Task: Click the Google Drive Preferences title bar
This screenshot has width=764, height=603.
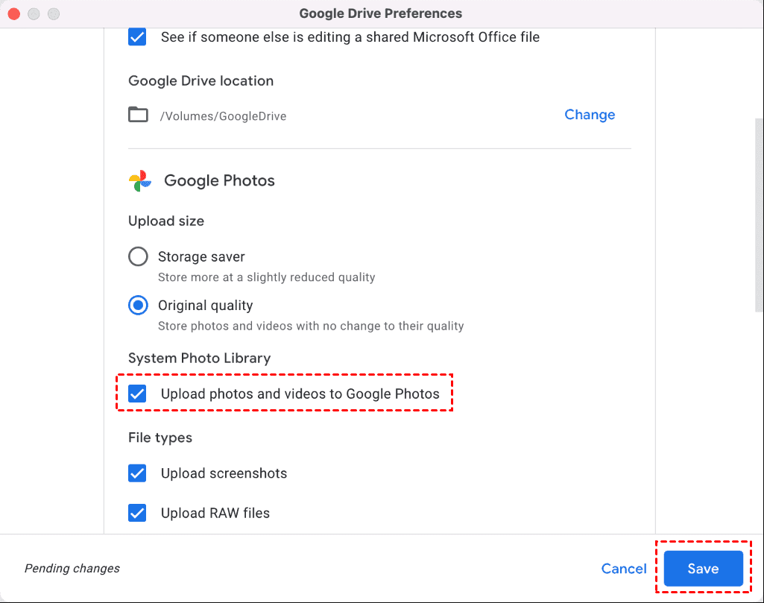Action: [x=380, y=13]
